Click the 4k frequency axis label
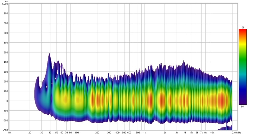The height and width of the screenshot is (135, 253). coord(185,133)
